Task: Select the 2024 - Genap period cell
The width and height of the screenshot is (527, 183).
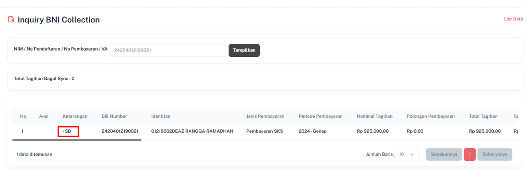Action: 313,131
